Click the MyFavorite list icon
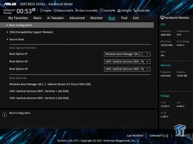This screenshot has width=193, height=144. [55, 11]
